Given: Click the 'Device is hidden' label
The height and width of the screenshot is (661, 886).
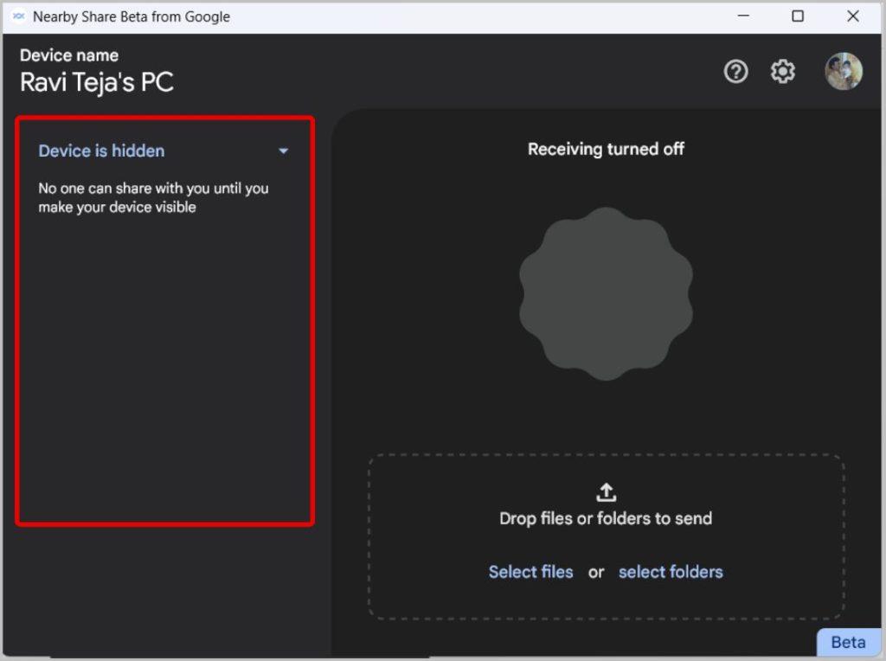Looking at the screenshot, I should [x=102, y=151].
